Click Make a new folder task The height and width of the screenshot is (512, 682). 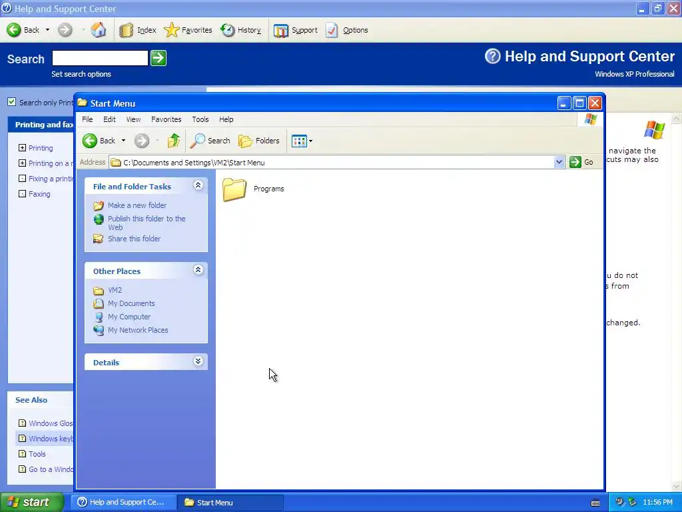[x=137, y=205]
